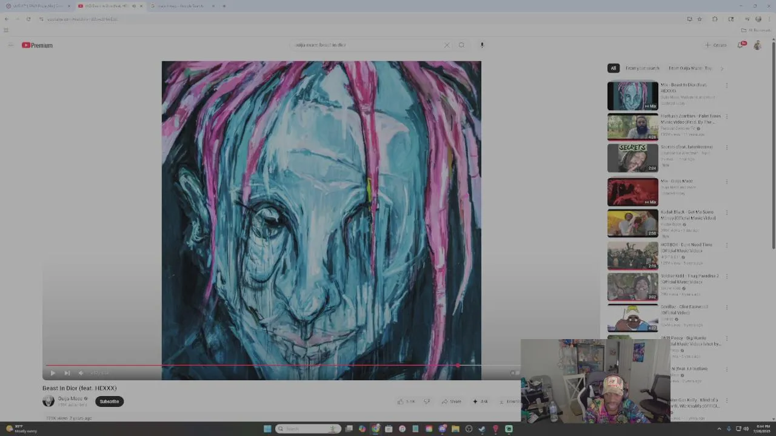The height and width of the screenshot is (436, 776).
Task: Open Gorillaz Clint Eastwood video thumbnail
Action: point(632,317)
